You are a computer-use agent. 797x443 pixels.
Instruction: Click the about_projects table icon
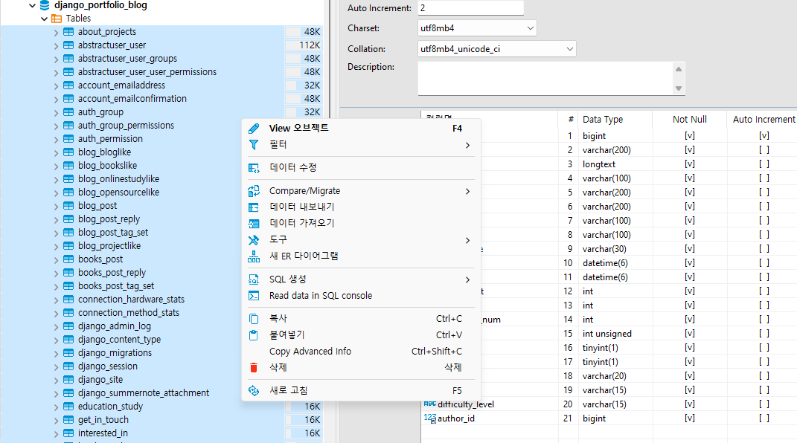click(68, 32)
